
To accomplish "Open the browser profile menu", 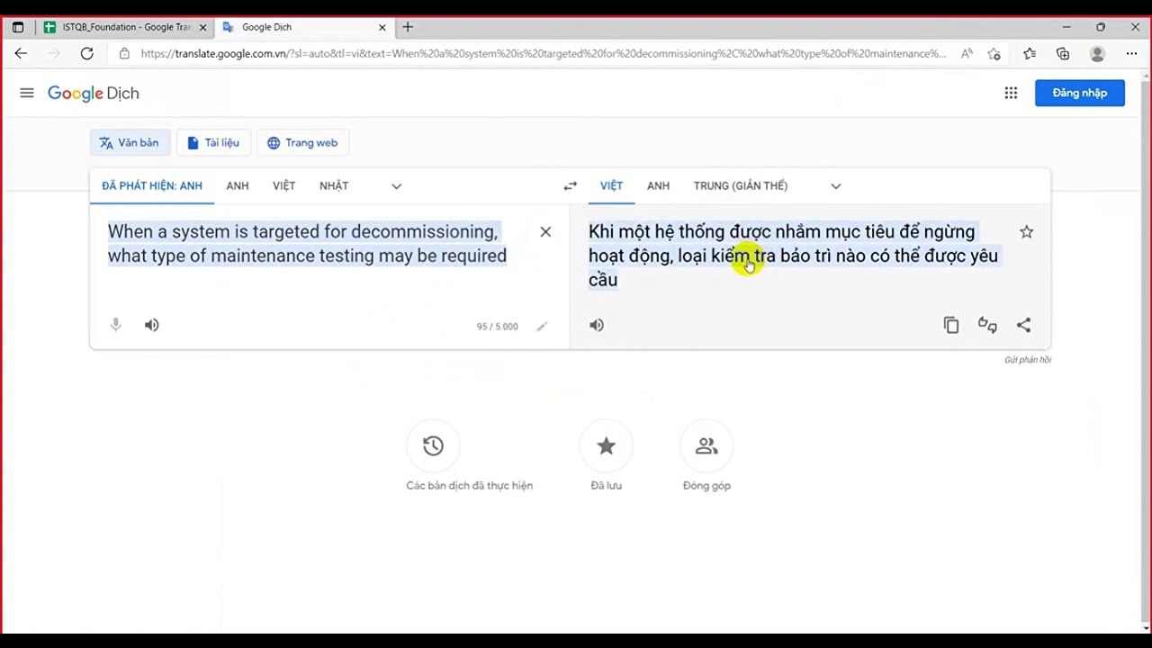I will coord(1097,54).
